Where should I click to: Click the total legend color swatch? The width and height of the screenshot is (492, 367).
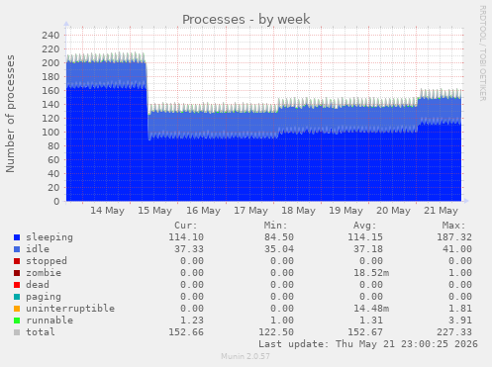17,332
